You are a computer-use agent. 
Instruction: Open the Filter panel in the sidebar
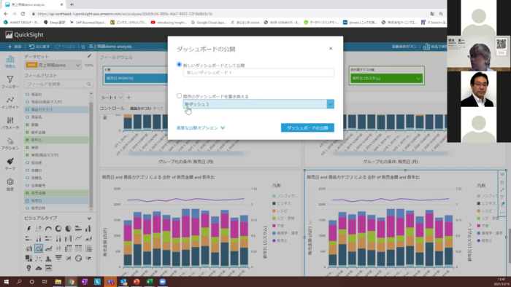click(x=10, y=82)
